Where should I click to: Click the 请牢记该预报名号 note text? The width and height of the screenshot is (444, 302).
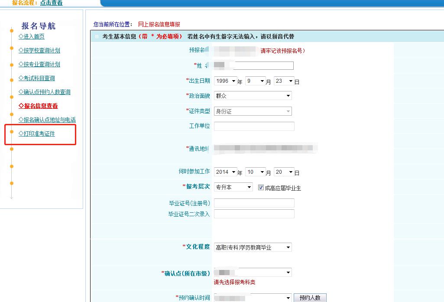click(282, 51)
